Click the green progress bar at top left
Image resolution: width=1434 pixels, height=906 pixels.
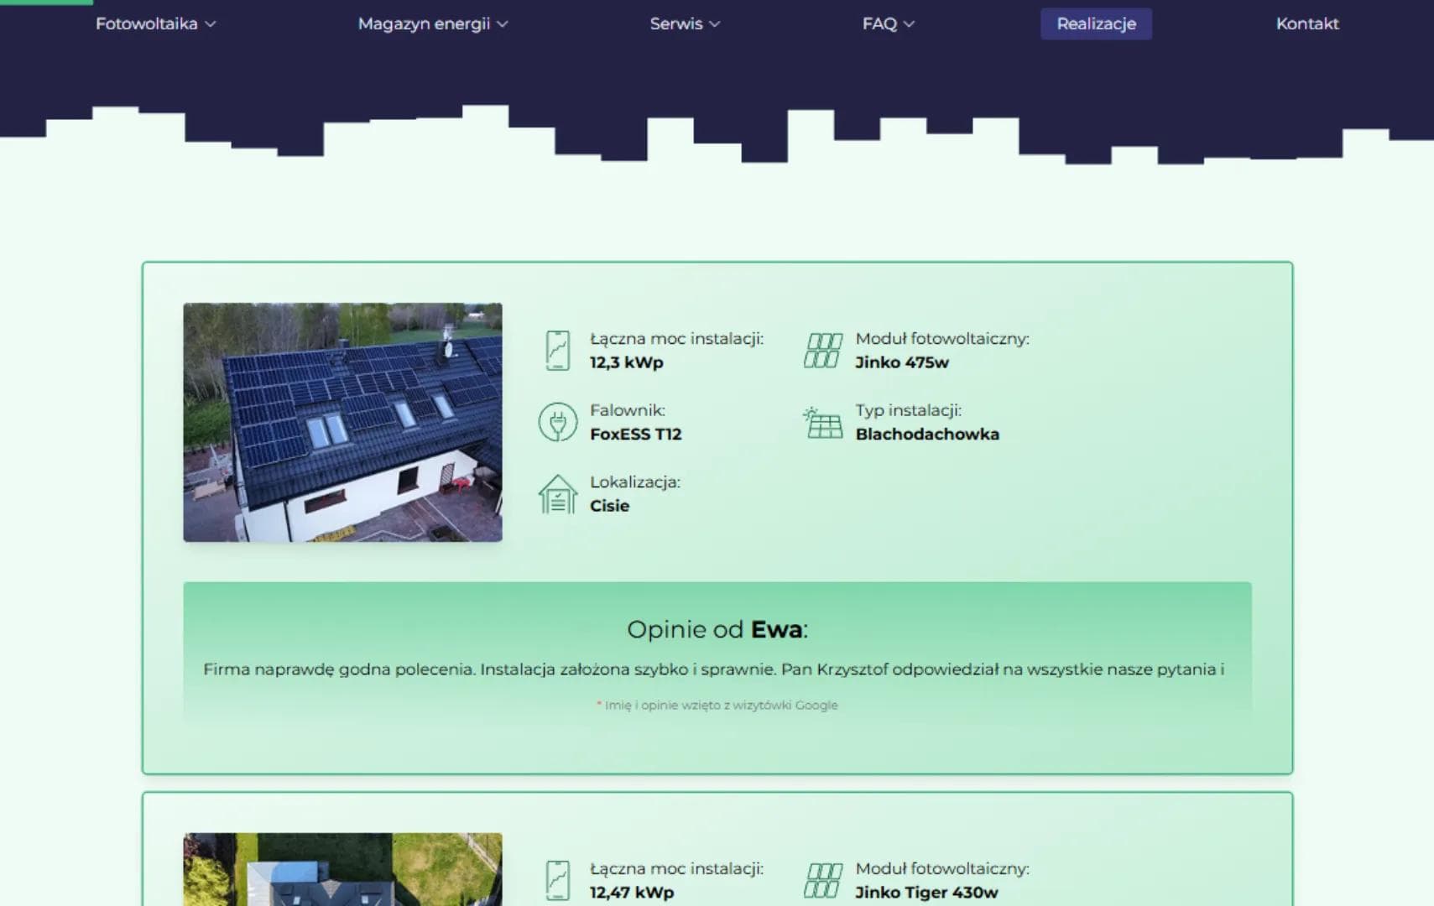pos(44,3)
